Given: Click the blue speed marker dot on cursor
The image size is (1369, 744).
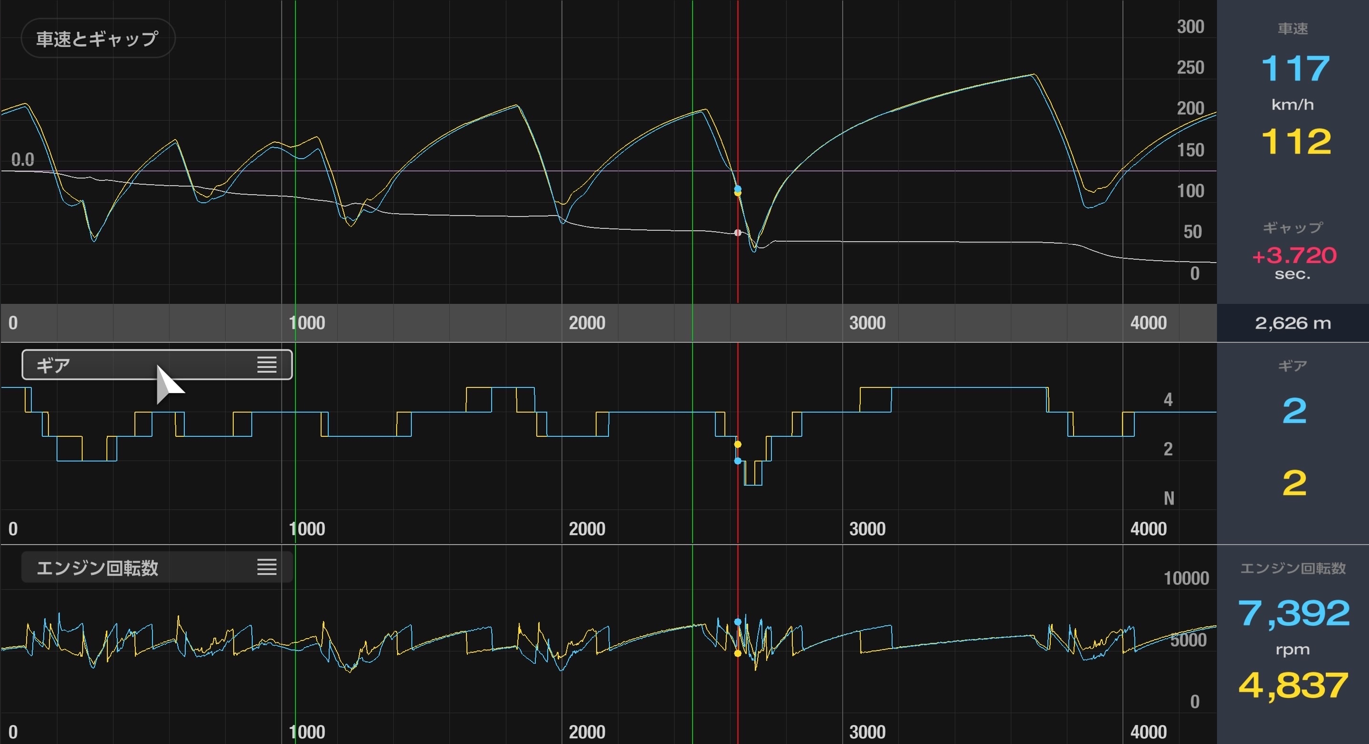Looking at the screenshot, I should tap(738, 188).
